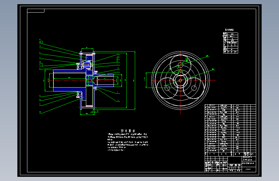Select the upper planet gear circle in front view

click(x=180, y=64)
